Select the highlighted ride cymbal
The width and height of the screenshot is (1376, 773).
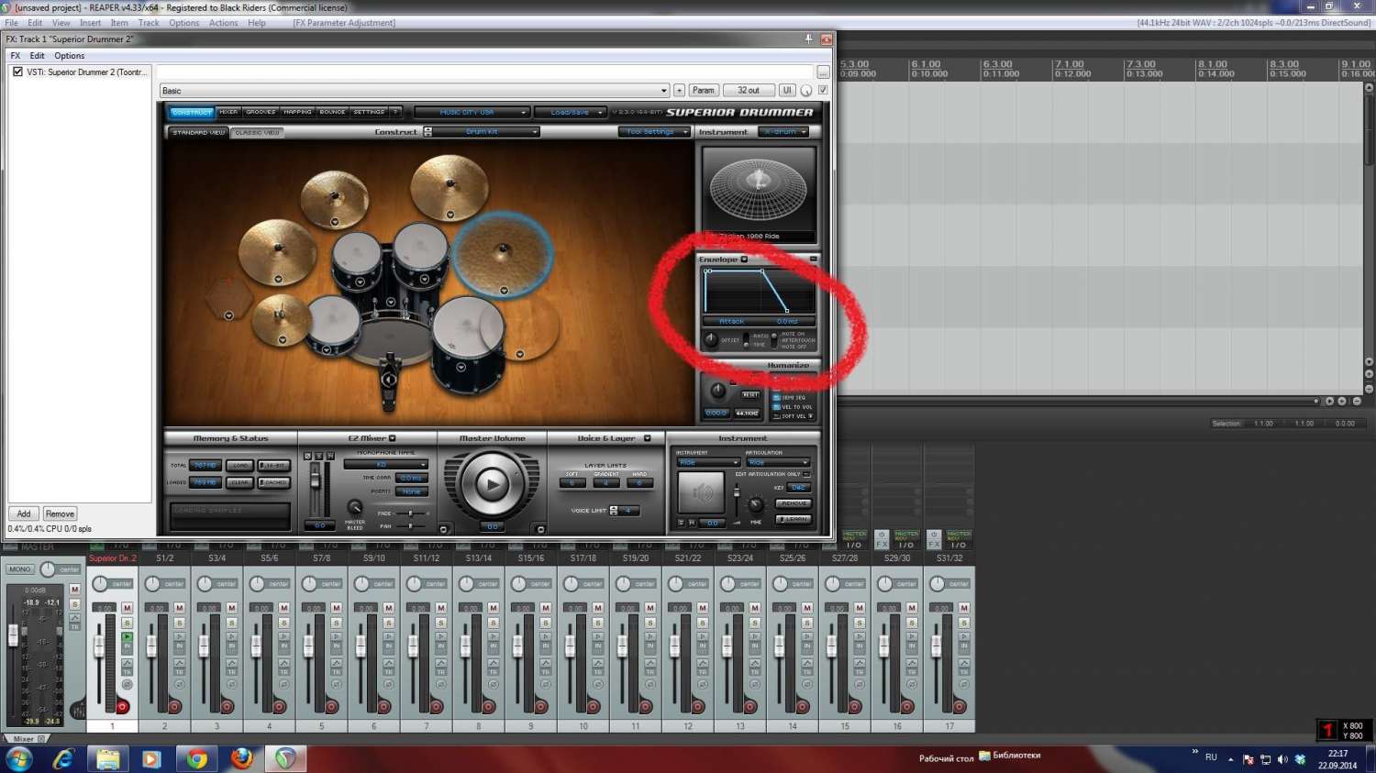503,253
